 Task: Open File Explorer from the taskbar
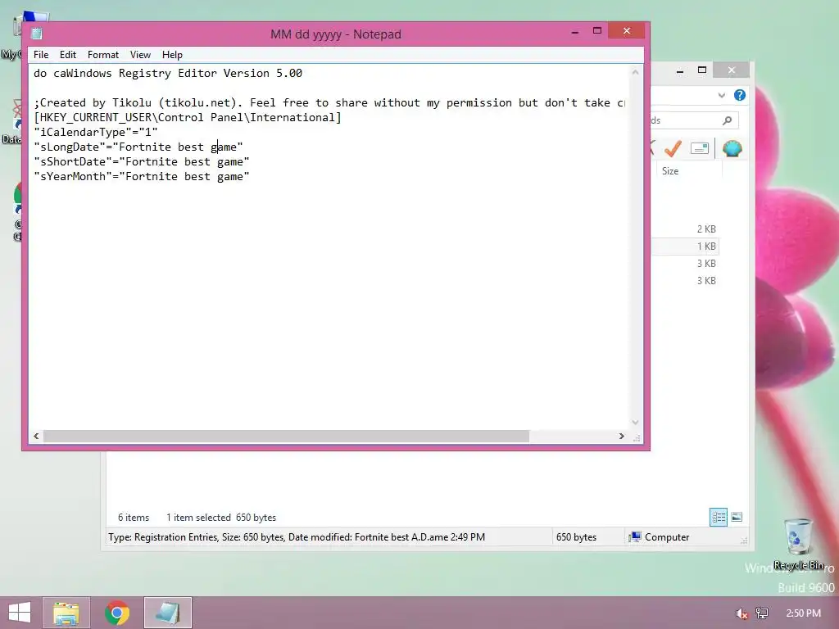pos(66,613)
